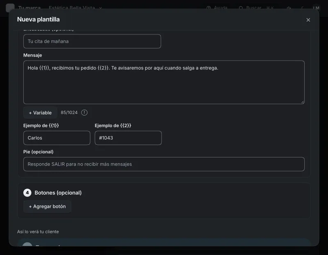The image size is (328, 255).
Task: Open the Ayuda help icon
Action: click(x=209, y=8)
